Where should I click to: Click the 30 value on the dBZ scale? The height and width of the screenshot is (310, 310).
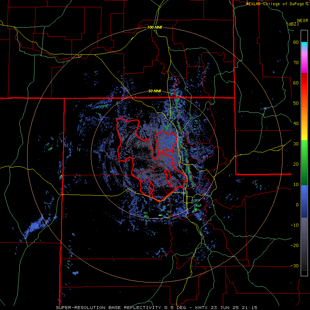click(296, 144)
